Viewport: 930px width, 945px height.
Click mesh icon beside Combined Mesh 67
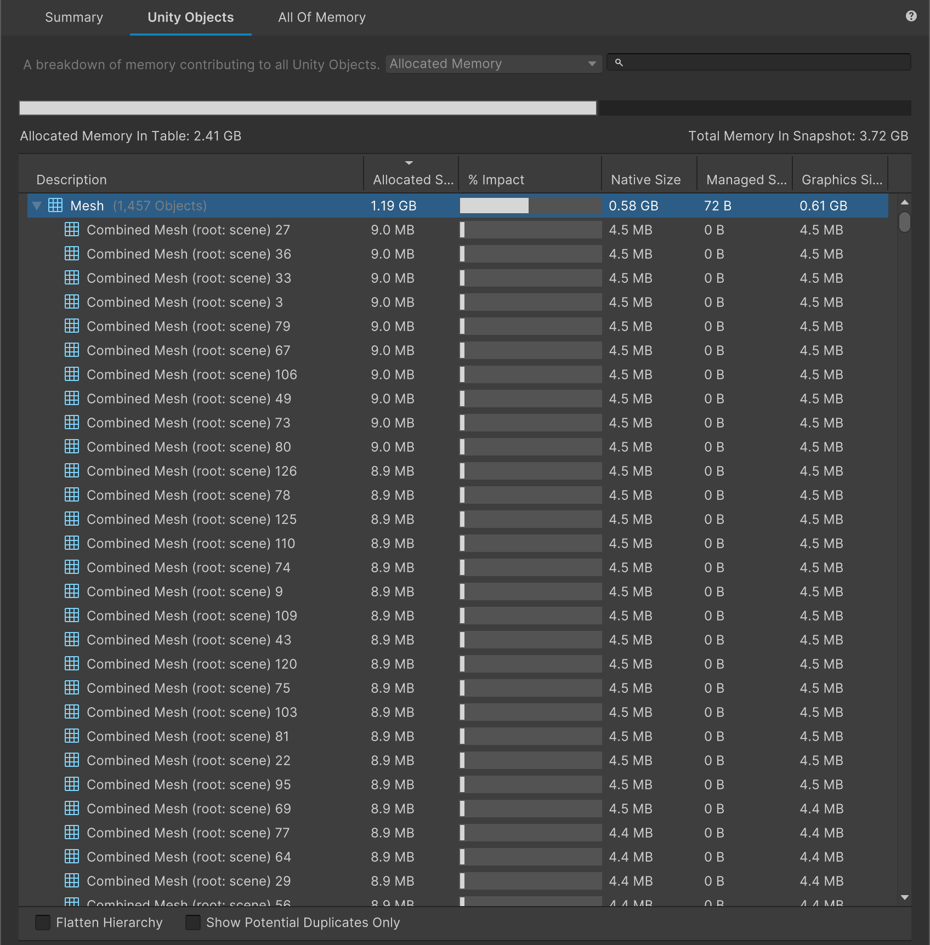tap(72, 350)
